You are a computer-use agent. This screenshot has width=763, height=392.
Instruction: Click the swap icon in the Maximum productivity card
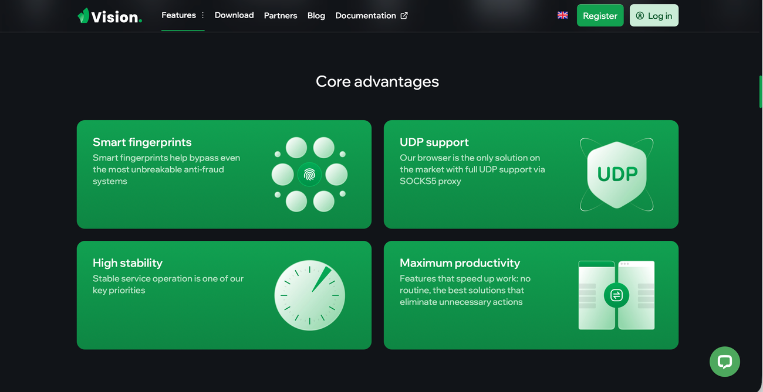616,295
